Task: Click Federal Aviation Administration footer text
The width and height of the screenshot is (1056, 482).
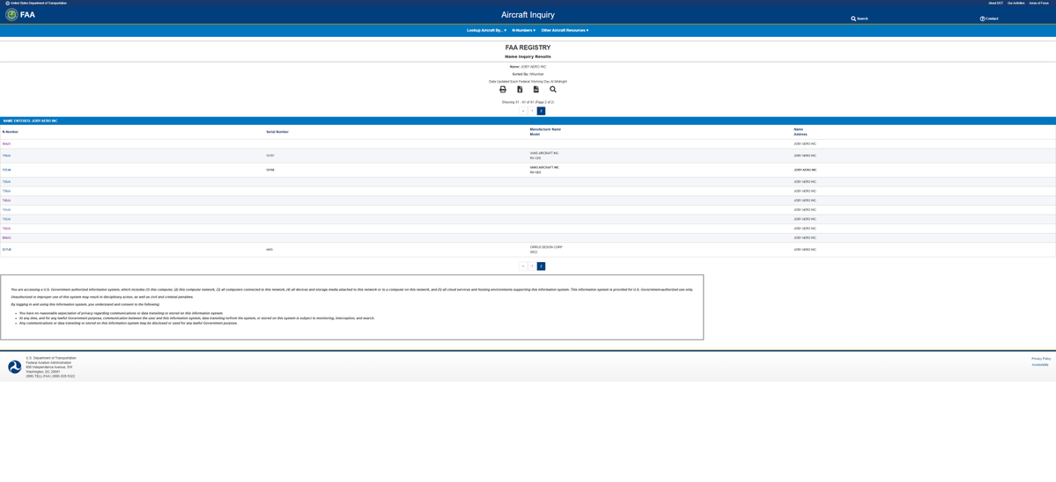Action: click(50, 362)
